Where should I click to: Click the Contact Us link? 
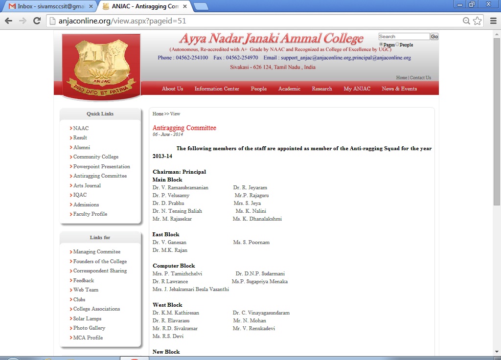[420, 78]
